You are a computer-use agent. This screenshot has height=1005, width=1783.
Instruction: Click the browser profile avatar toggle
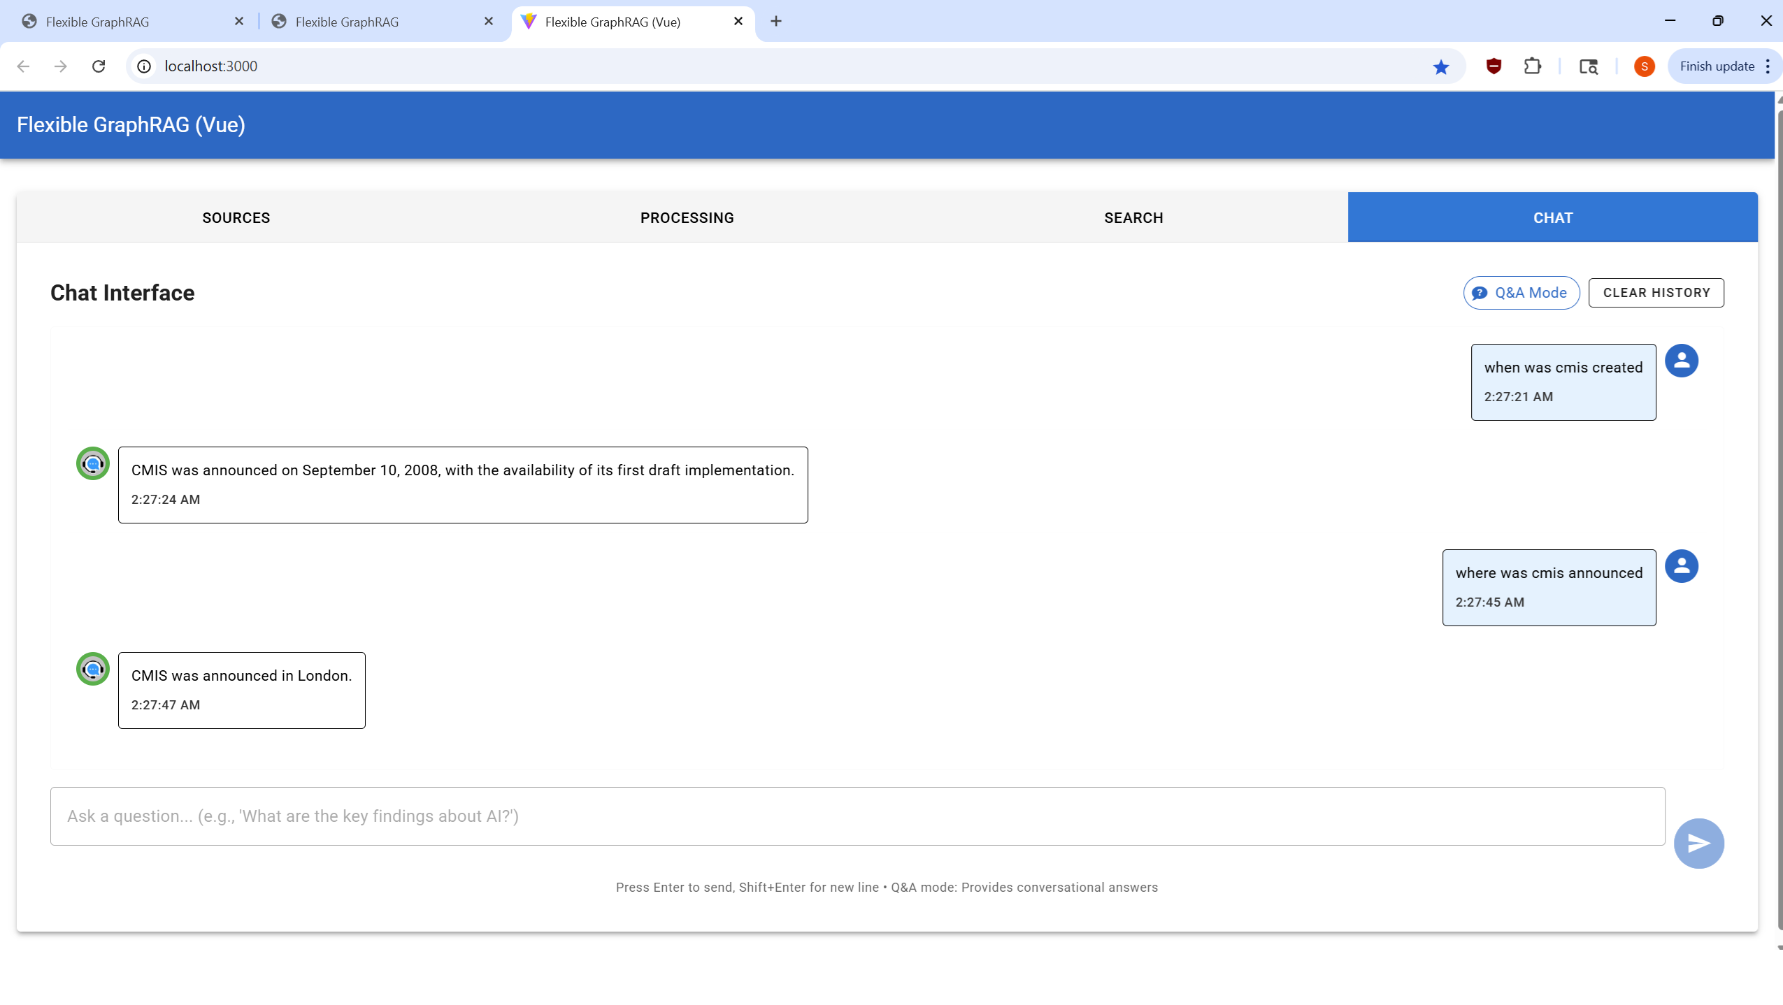(x=1644, y=66)
